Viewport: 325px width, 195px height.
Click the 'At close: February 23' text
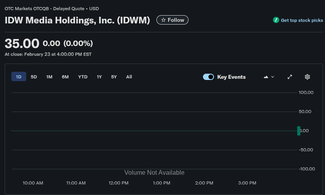pos(27,54)
